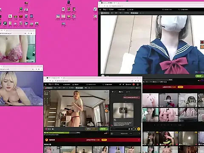Click the orange button on the front window's red banner
Viewport: 204px width, 153px height.
click(x=104, y=140)
